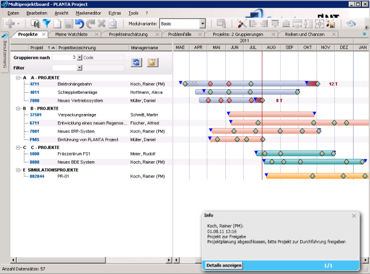Click the align bottom toolbar icon
Screen dimensions: 370x274
[x=286, y=24]
